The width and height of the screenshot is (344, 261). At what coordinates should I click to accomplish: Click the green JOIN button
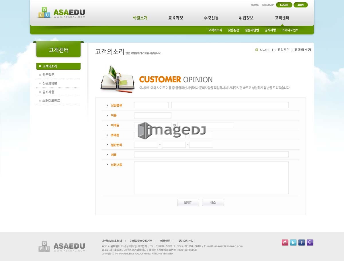pos(300,5)
